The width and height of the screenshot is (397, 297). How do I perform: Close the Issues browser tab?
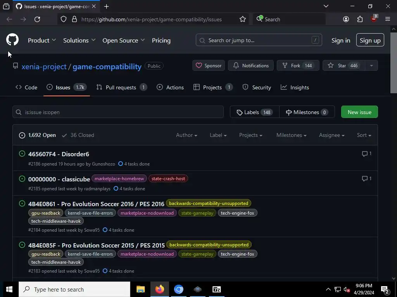[x=94, y=6]
